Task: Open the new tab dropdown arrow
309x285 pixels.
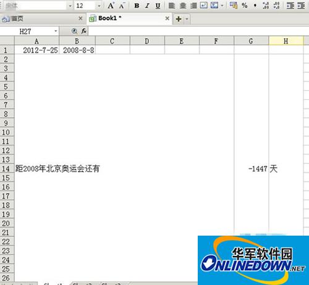Action: click(x=187, y=19)
